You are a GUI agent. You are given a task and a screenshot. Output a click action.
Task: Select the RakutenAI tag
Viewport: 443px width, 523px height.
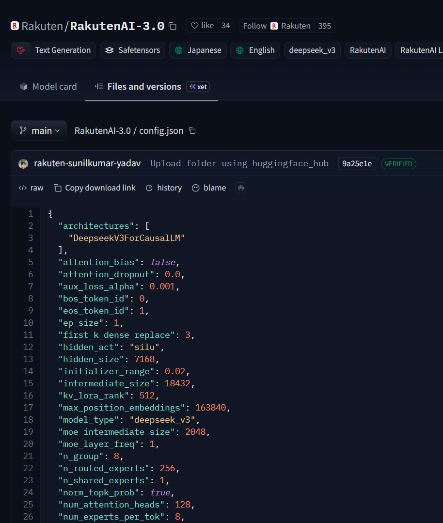tap(367, 50)
